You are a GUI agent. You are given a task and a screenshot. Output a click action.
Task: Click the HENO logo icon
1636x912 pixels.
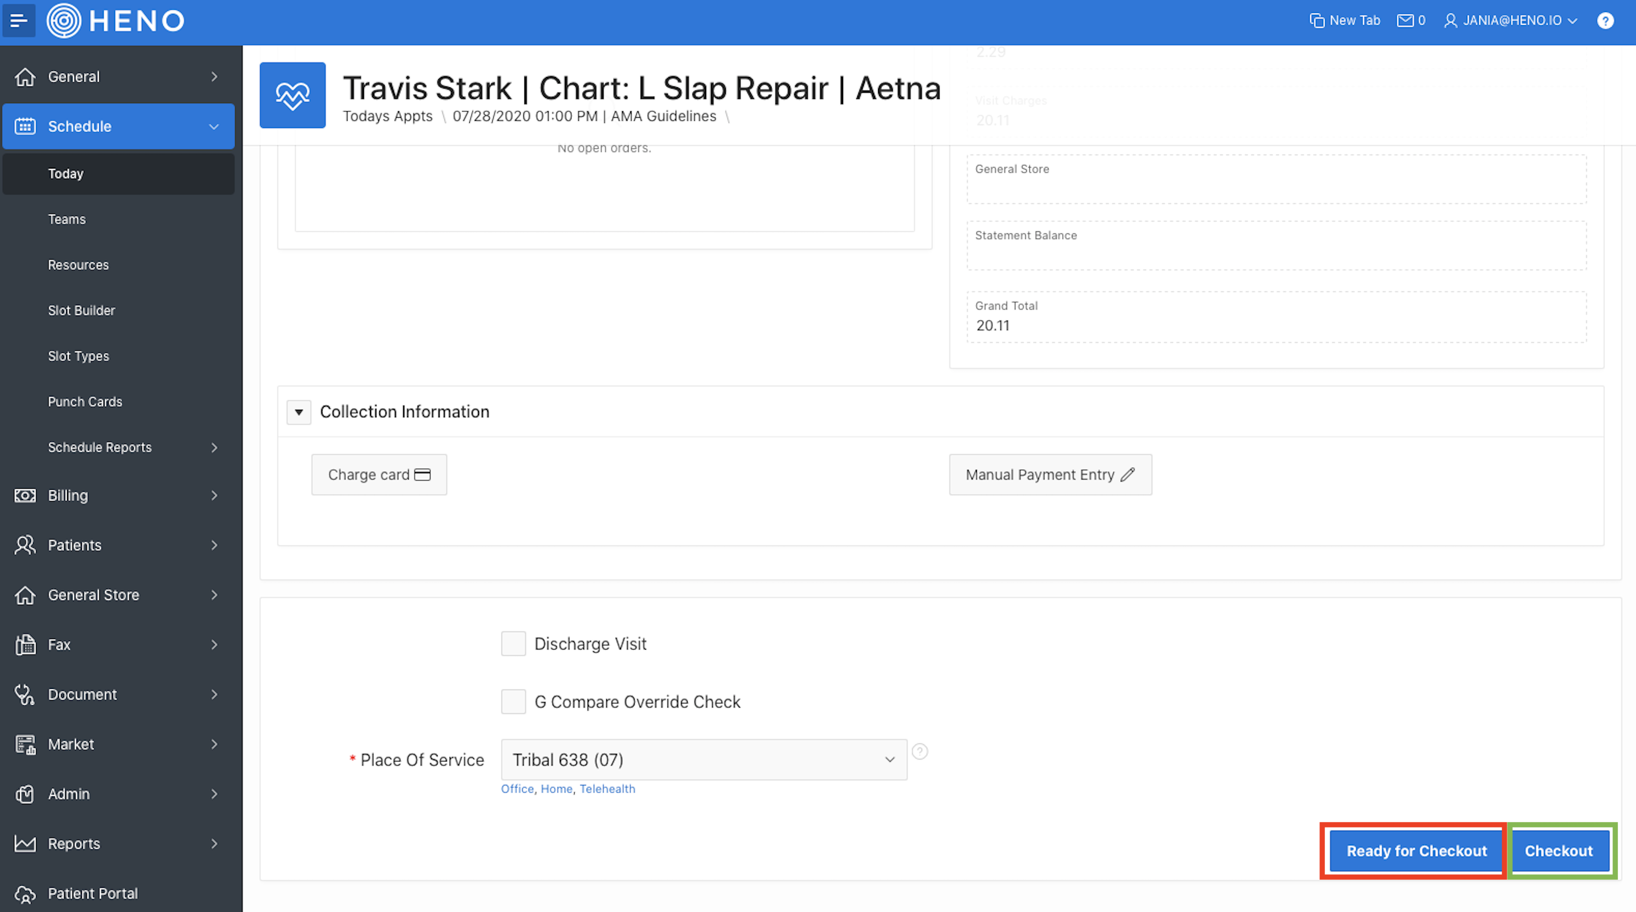64,20
